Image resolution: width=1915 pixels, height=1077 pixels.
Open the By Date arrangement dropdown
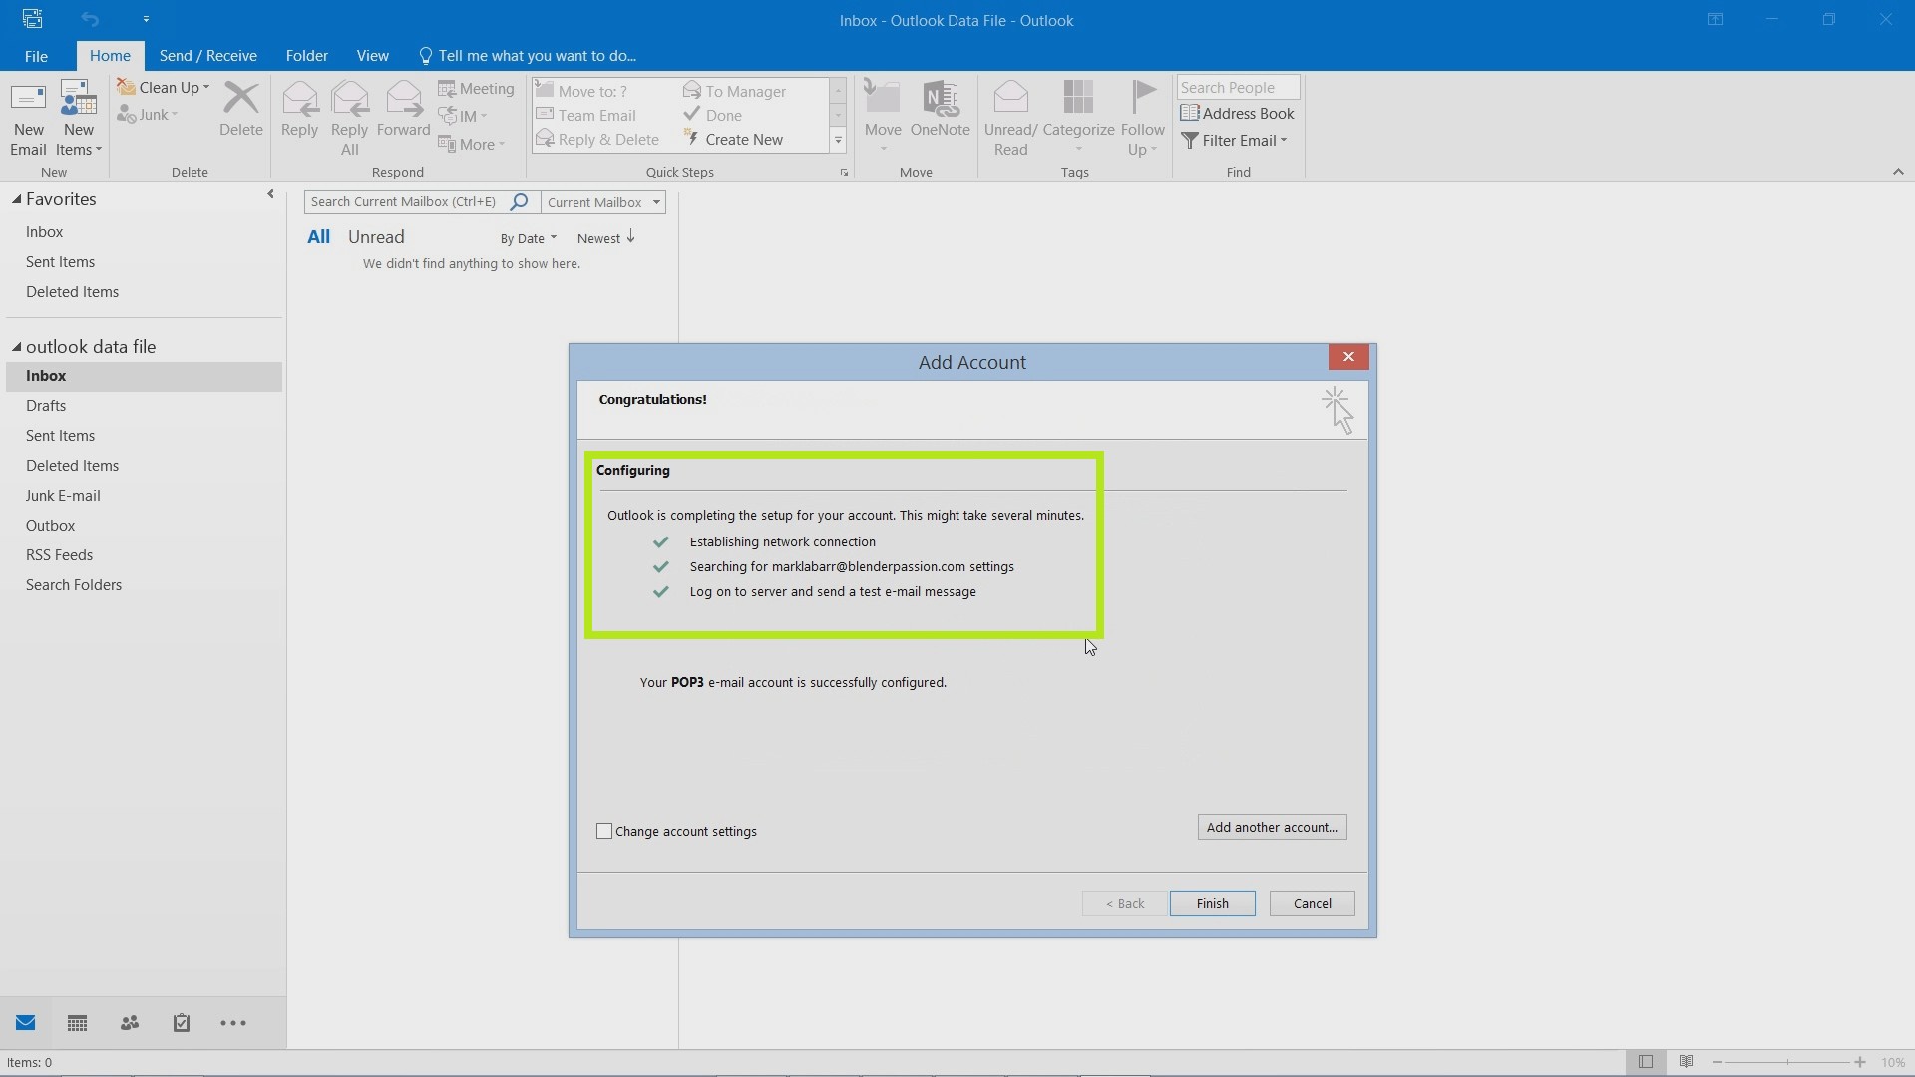point(529,238)
